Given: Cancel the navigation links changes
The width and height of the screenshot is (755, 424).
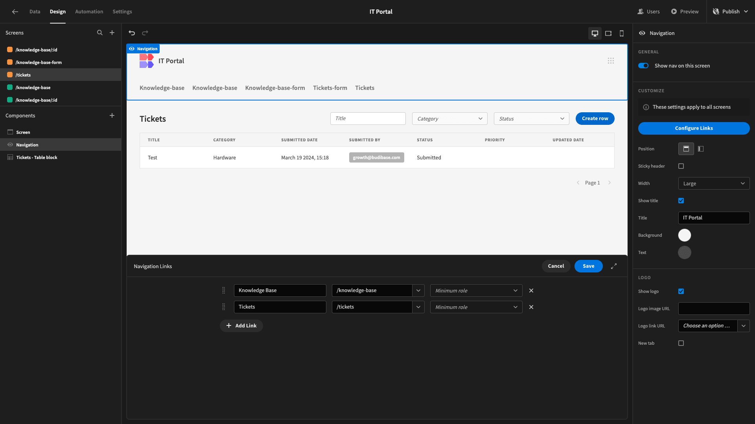Looking at the screenshot, I should (x=556, y=266).
